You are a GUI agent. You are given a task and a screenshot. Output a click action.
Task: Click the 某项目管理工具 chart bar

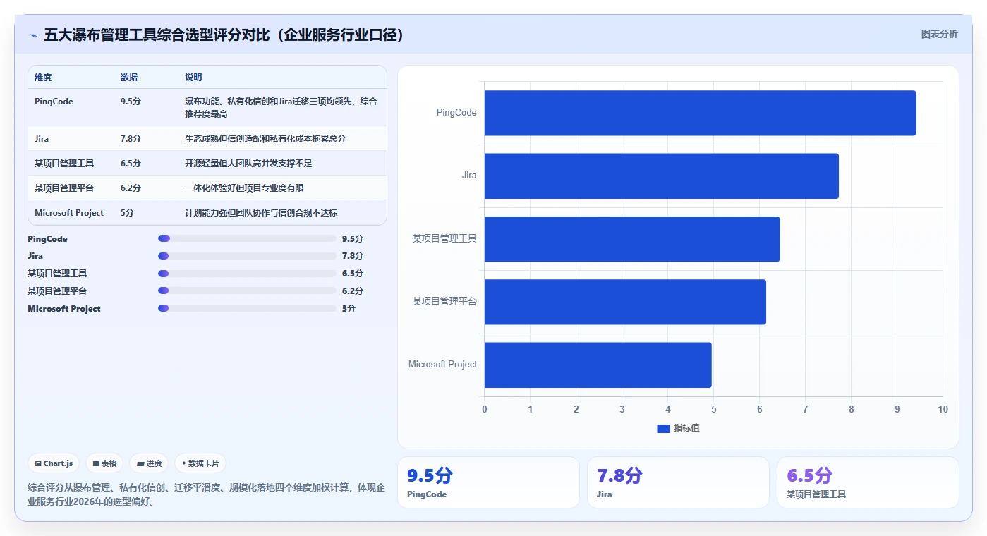point(632,239)
